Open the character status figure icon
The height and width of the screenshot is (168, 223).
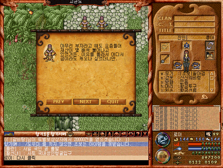(110, 134)
